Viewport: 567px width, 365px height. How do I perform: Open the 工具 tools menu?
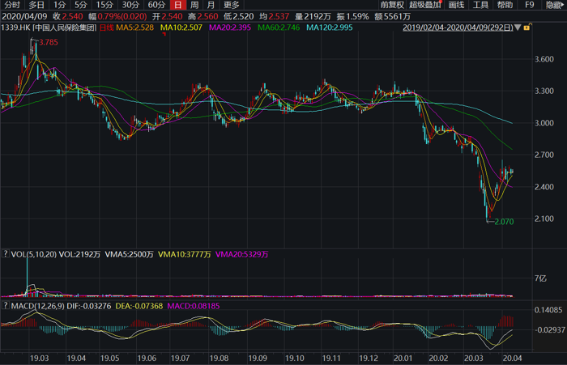481,5
